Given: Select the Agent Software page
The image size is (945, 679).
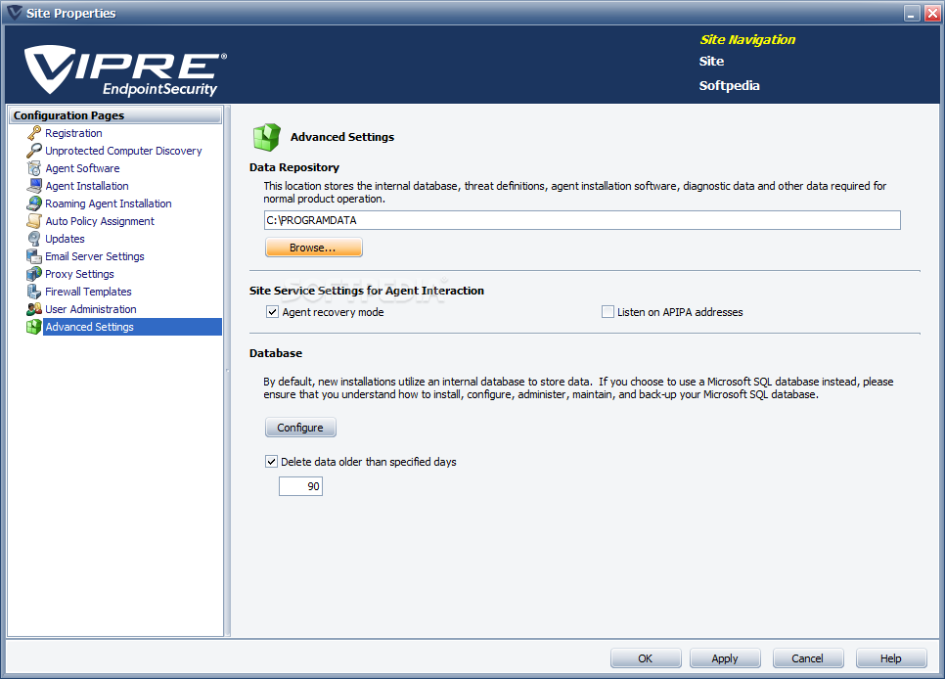Looking at the screenshot, I should 82,168.
